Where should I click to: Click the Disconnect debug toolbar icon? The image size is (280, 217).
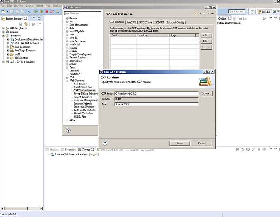click(52, 12)
